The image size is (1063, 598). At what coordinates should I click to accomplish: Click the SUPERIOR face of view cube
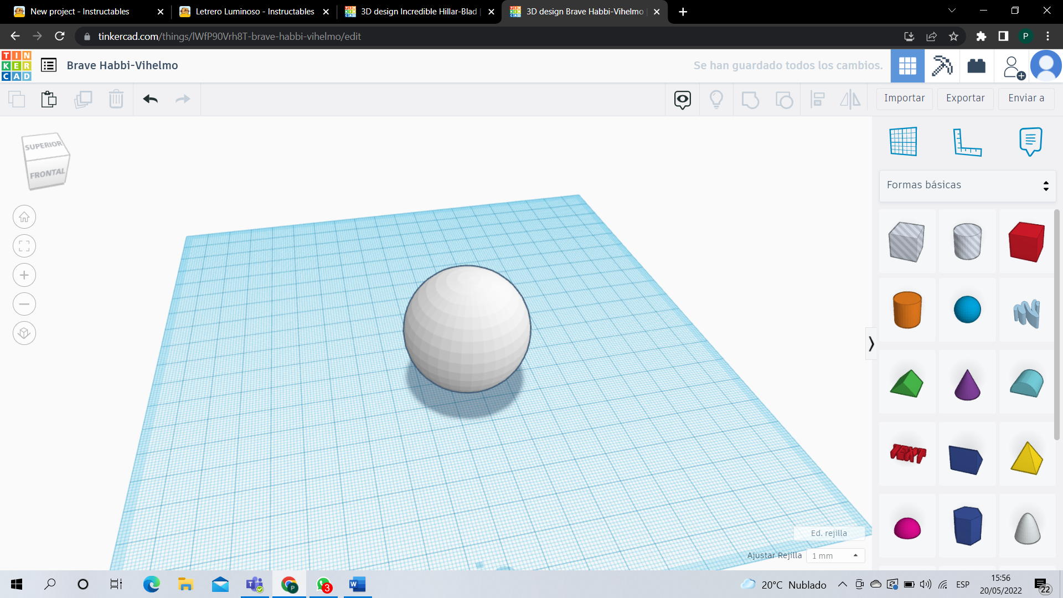[x=44, y=145]
